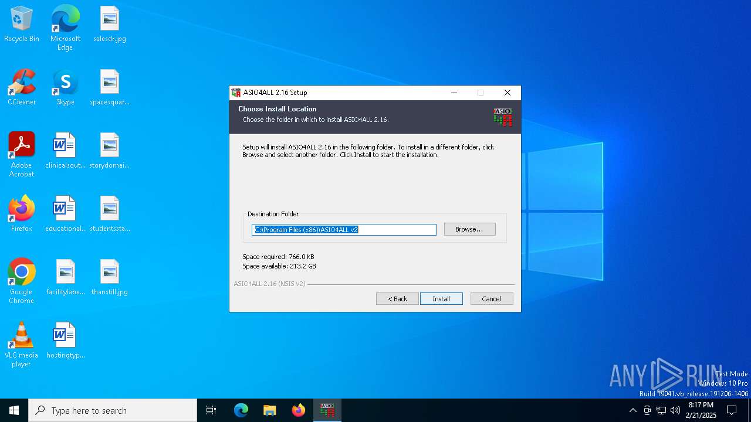Viewport: 751px width, 422px height.
Task: Select the clinicalsout... Word document
Action: 65,151
